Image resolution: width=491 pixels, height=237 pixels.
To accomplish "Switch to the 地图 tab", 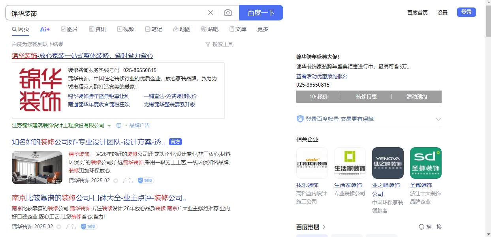I will point(182,29).
